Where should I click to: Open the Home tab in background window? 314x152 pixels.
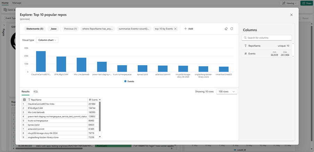pyautogui.click(x=5, y=3)
